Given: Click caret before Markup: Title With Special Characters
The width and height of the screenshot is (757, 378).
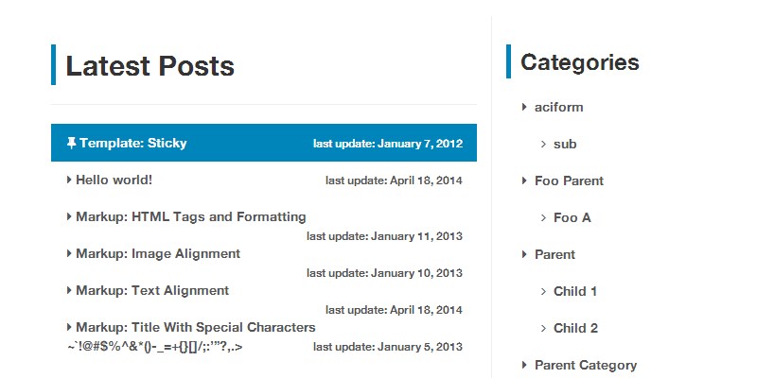Looking at the screenshot, I should pyautogui.click(x=69, y=327).
